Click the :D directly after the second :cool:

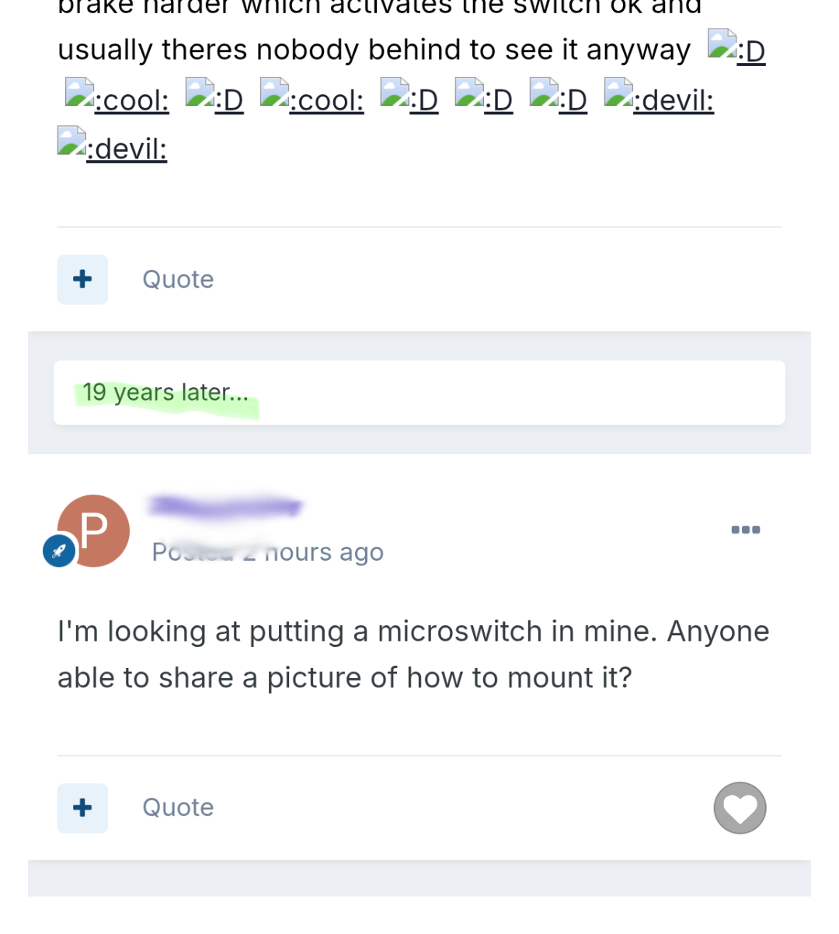click(409, 99)
